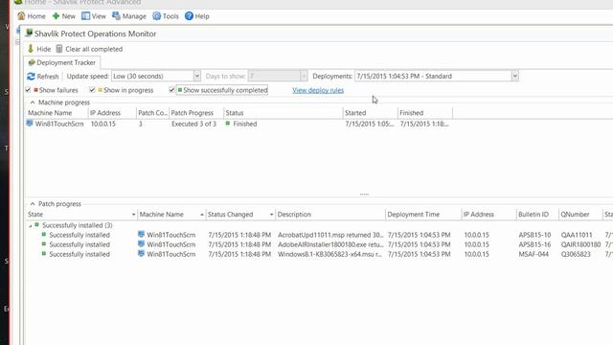Click the MSAF-044 bulletin ID cell
This screenshot has width=613, height=345.
[x=534, y=254]
